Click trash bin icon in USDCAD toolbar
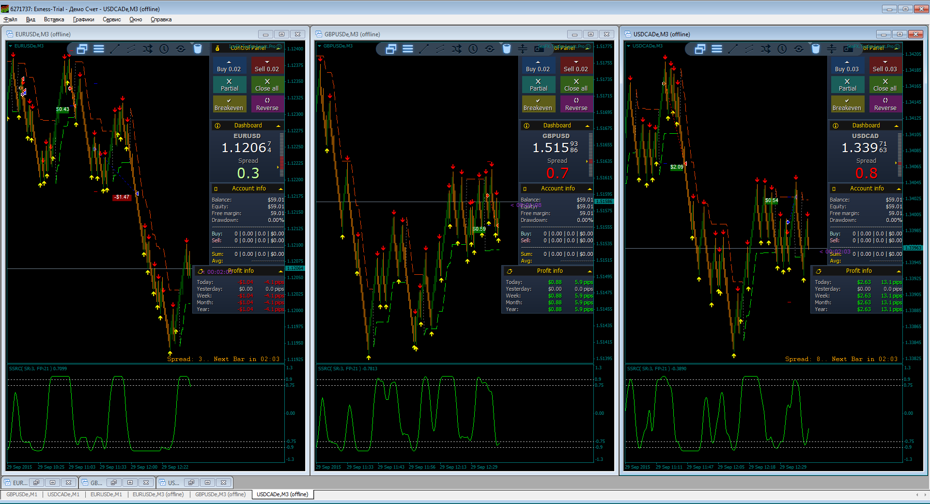 click(816, 49)
